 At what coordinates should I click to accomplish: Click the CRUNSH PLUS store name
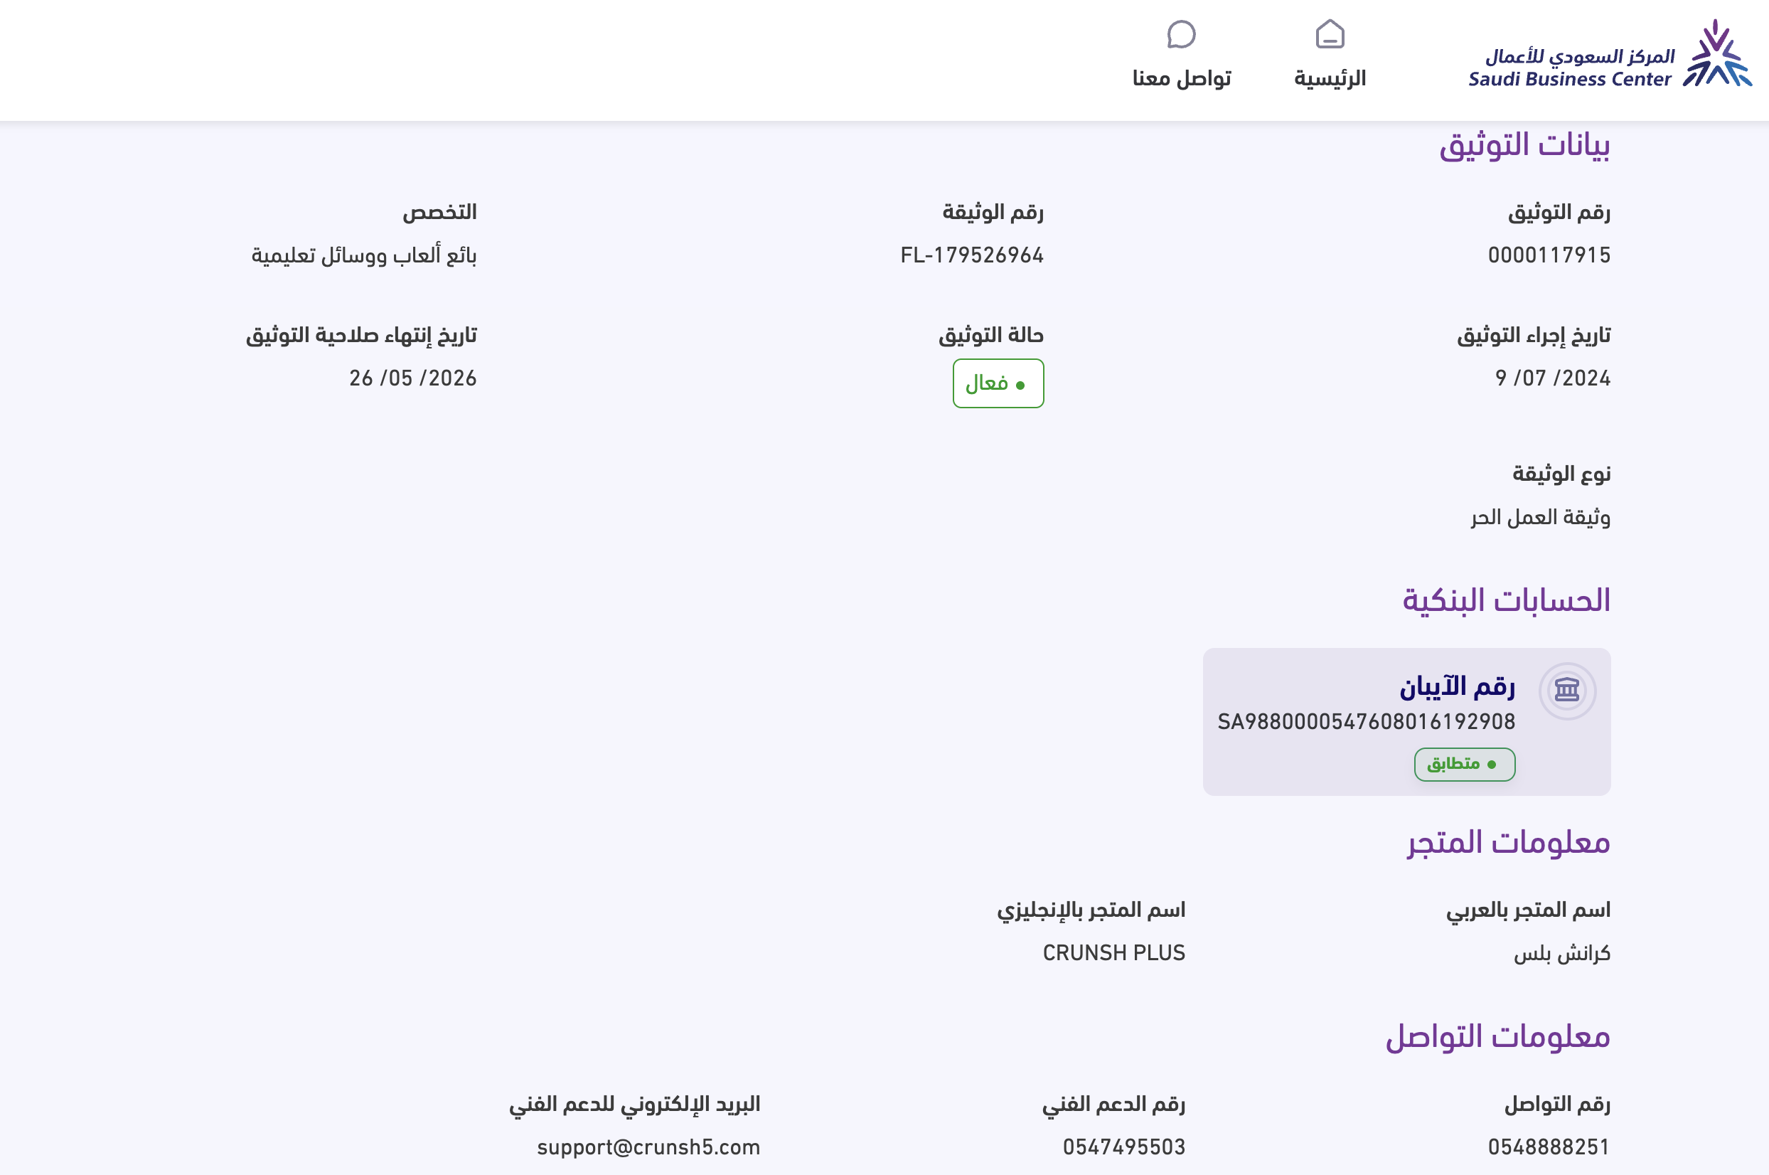(x=1113, y=953)
